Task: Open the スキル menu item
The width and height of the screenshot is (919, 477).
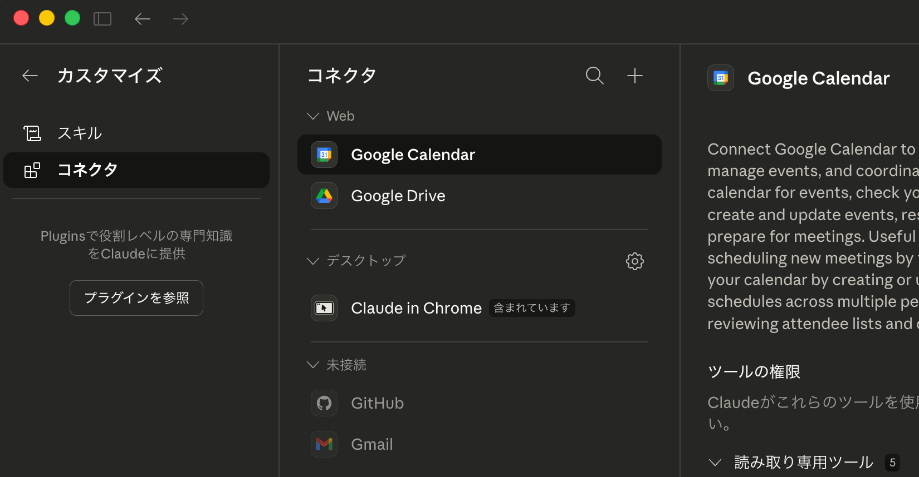Action: [x=80, y=133]
